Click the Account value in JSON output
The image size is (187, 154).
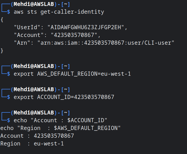point(74,35)
